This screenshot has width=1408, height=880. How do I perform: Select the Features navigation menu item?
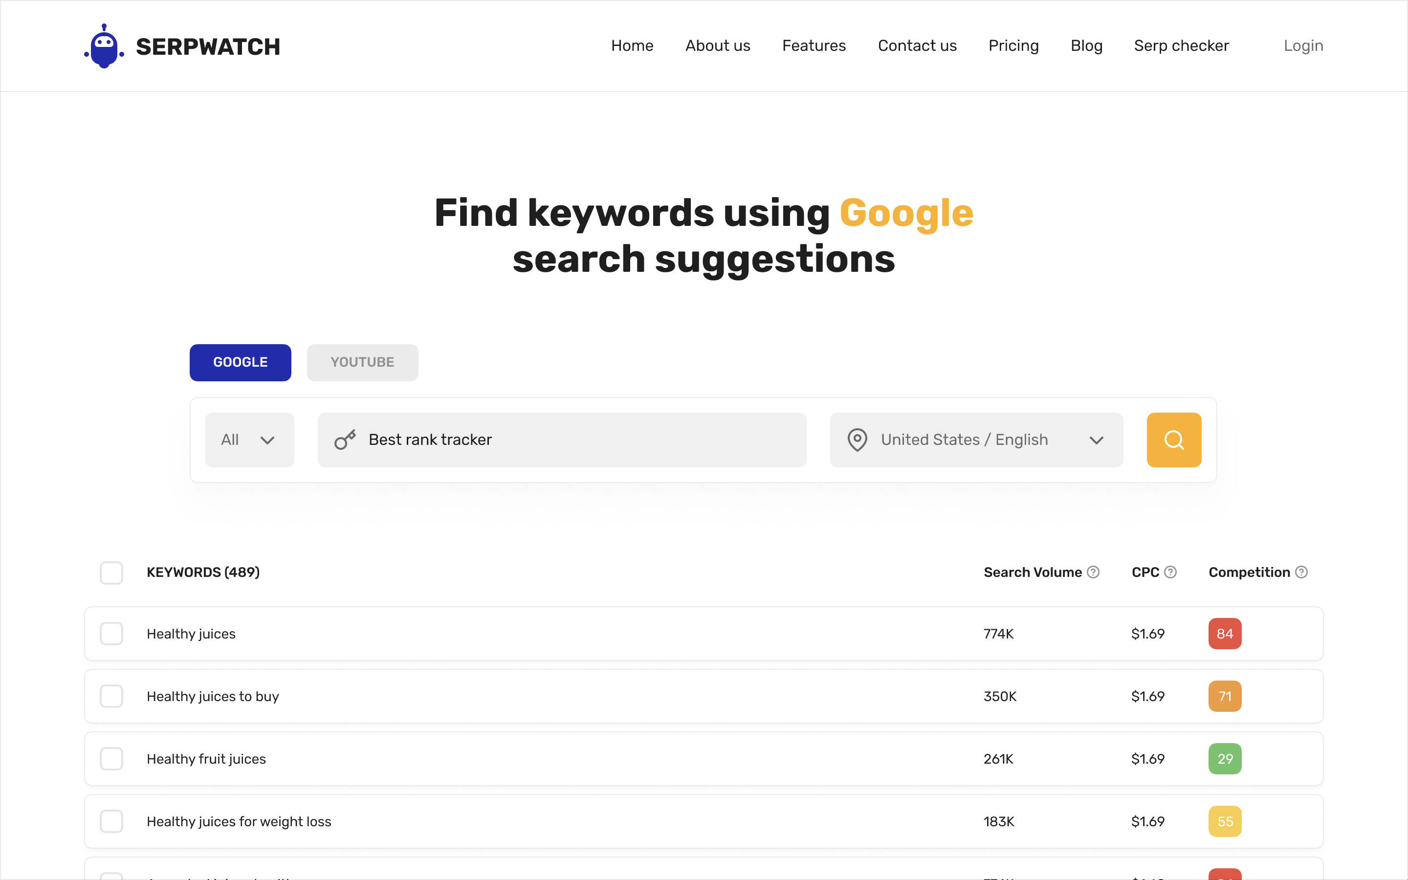(x=814, y=44)
